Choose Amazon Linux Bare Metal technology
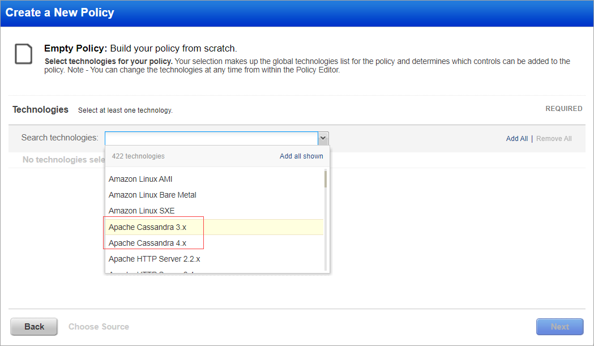Image resolution: width=594 pixels, height=346 pixels. 152,194
